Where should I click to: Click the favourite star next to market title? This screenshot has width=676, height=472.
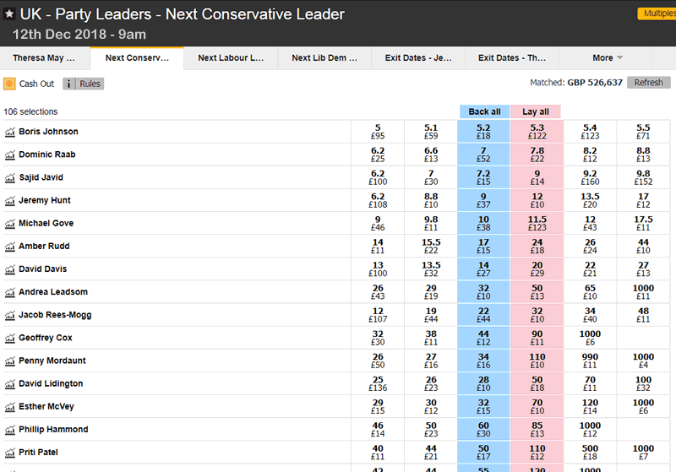9,14
